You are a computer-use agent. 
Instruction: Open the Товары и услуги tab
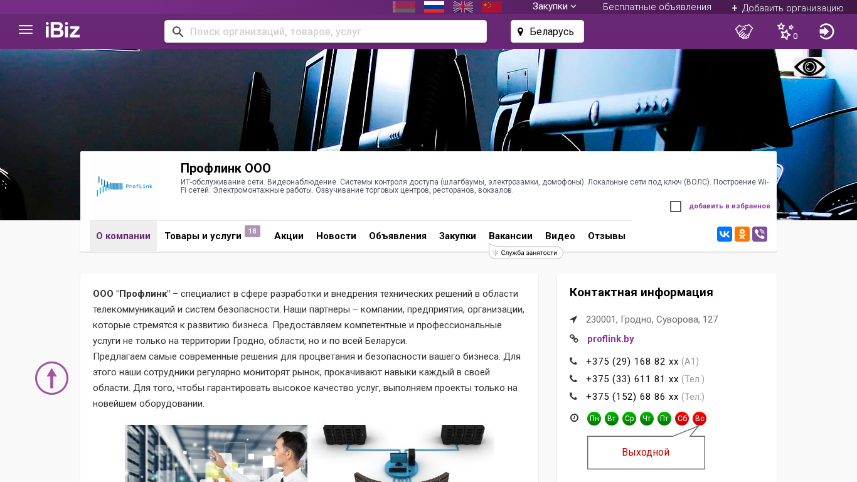(203, 236)
